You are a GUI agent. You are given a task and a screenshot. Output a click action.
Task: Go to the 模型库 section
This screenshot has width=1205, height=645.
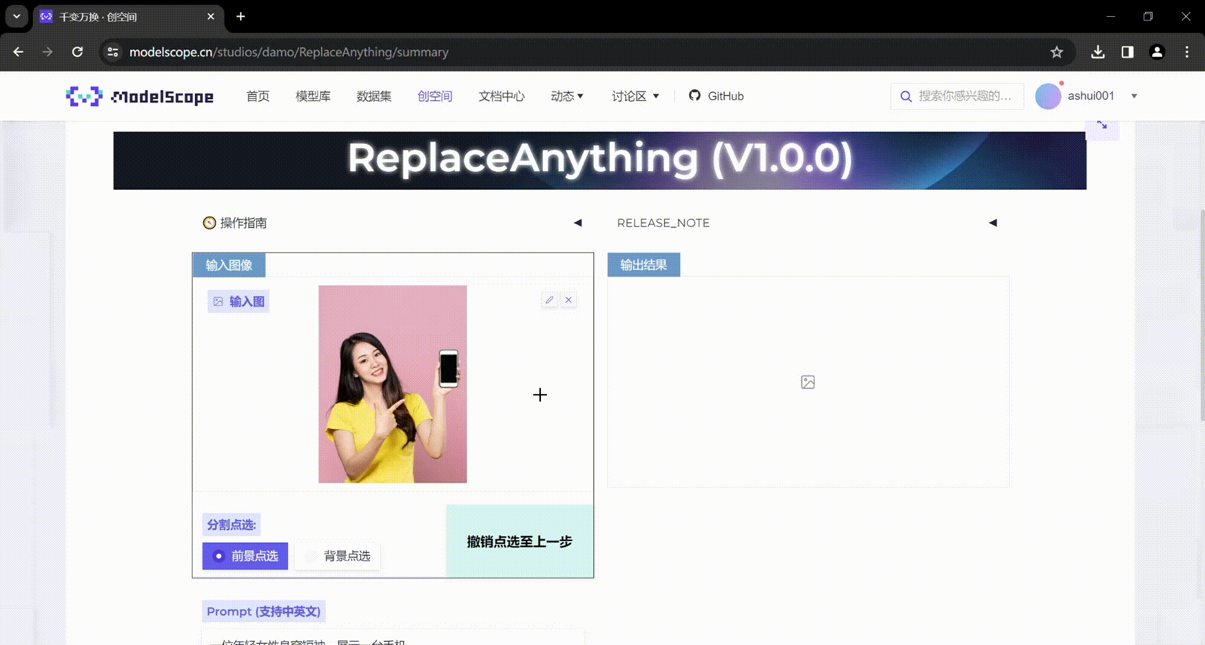point(313,96)
